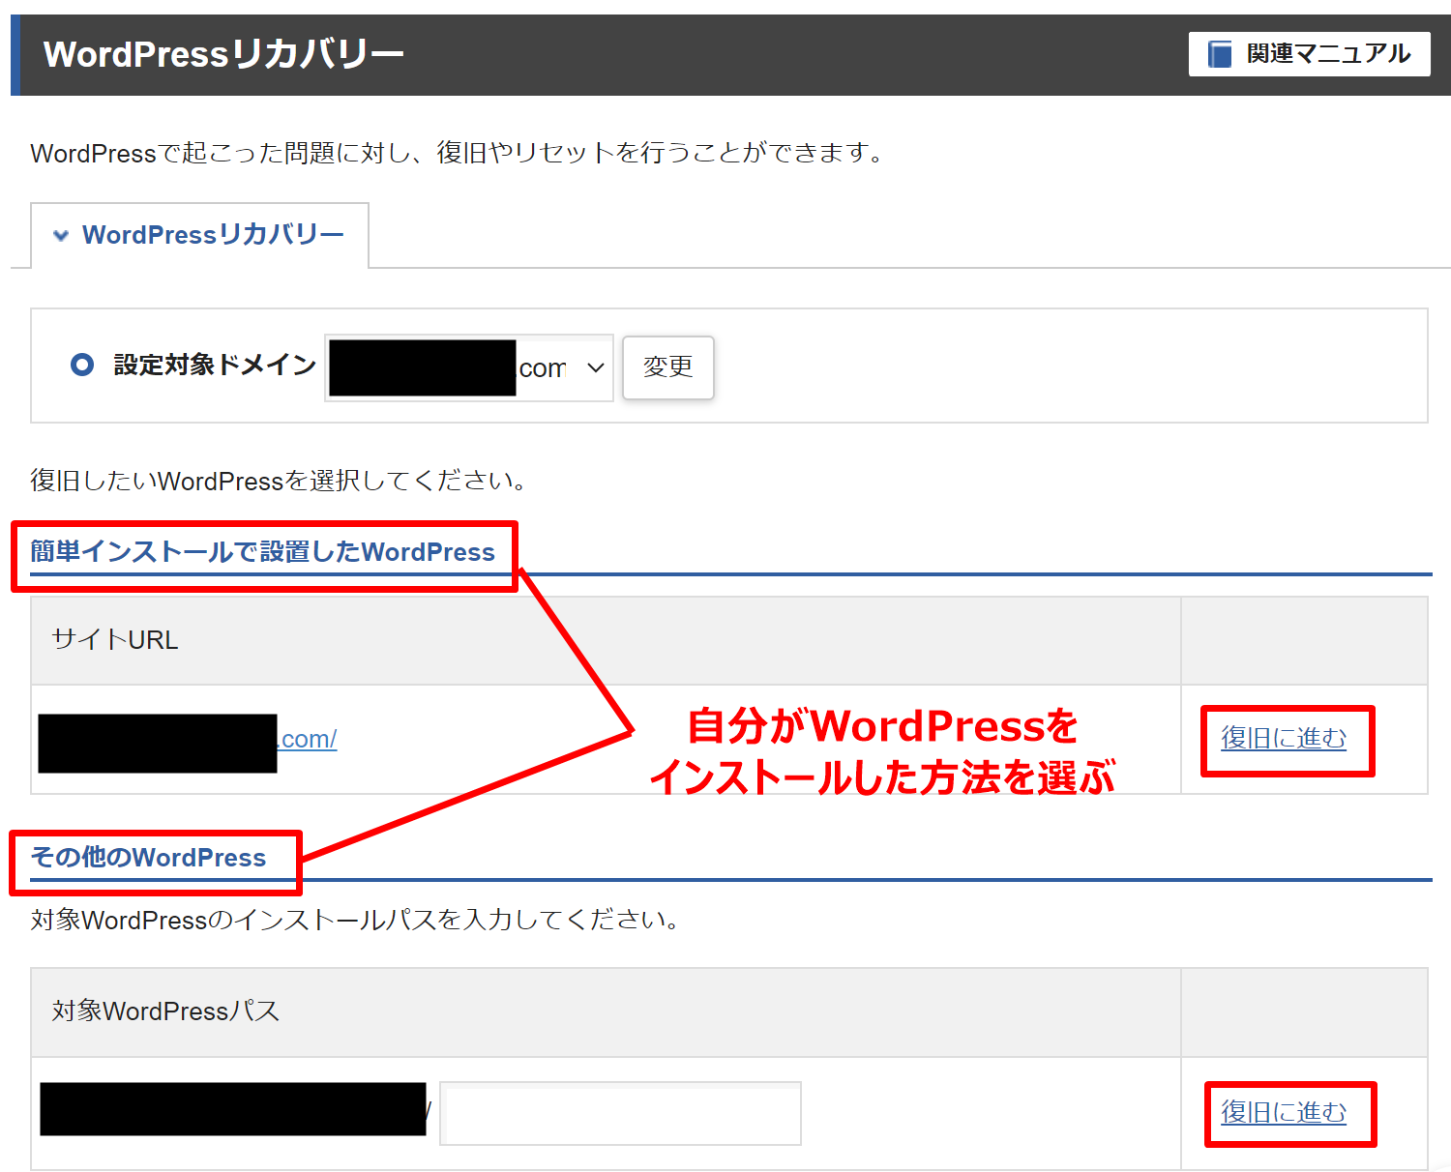Click the 設定対象ドメイン label

[215, 365]
